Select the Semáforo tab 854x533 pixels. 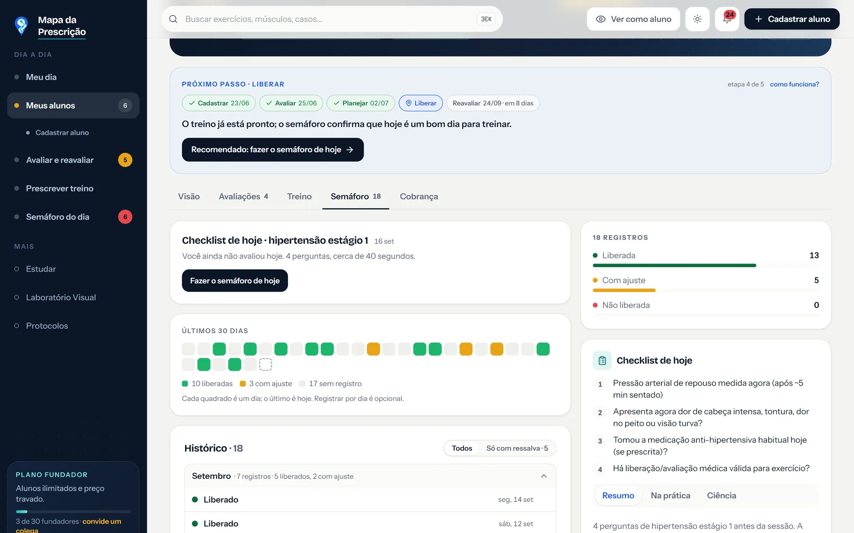(x=356, y=197)
